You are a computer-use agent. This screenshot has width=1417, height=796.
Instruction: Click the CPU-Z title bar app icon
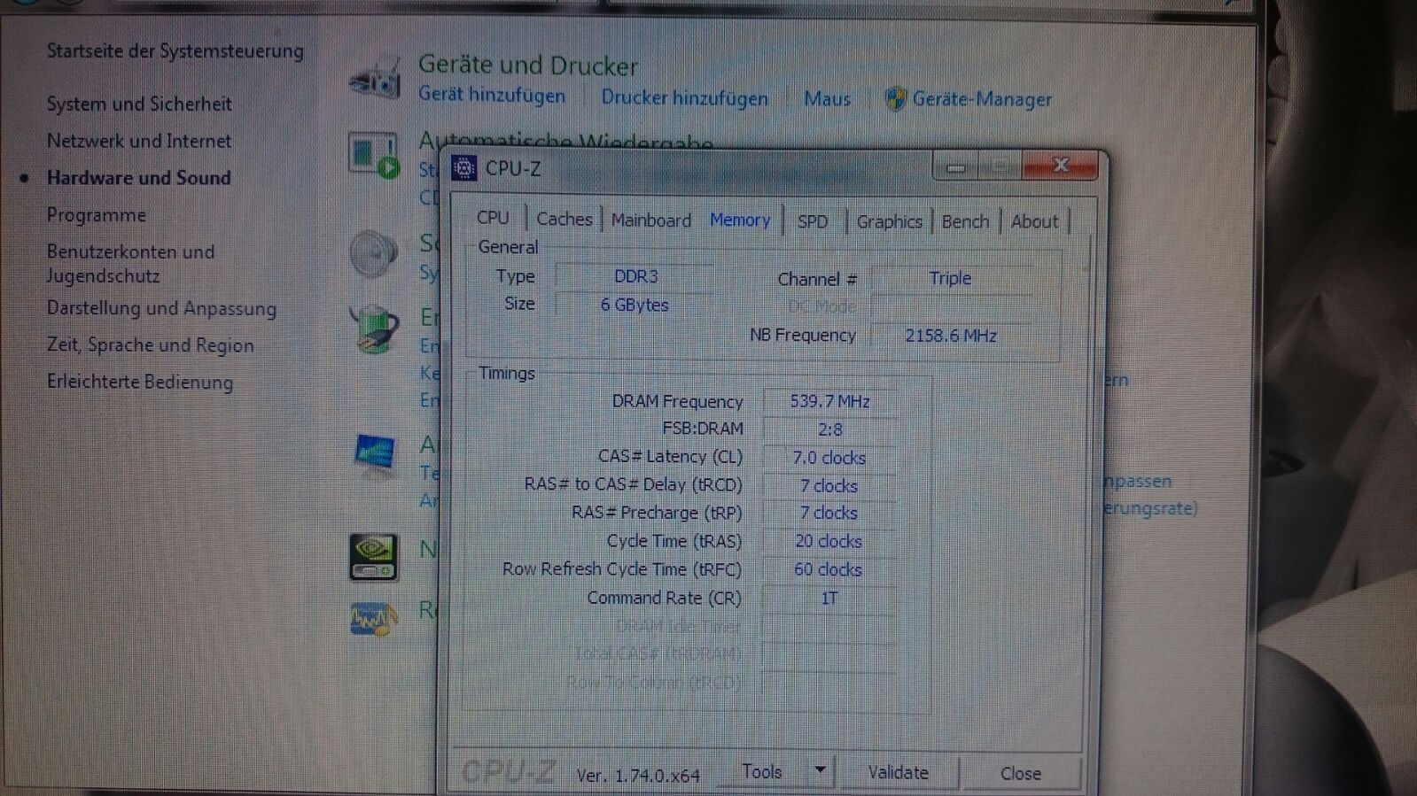click(463, 167)
